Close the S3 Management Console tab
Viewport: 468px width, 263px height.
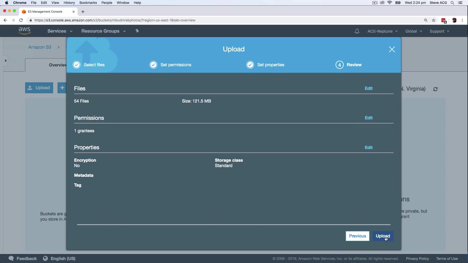(x=73, y=12)
